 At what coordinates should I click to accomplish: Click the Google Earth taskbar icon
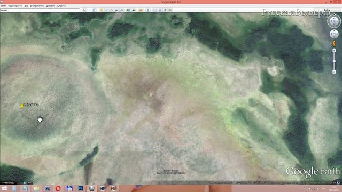click(91, 188)
